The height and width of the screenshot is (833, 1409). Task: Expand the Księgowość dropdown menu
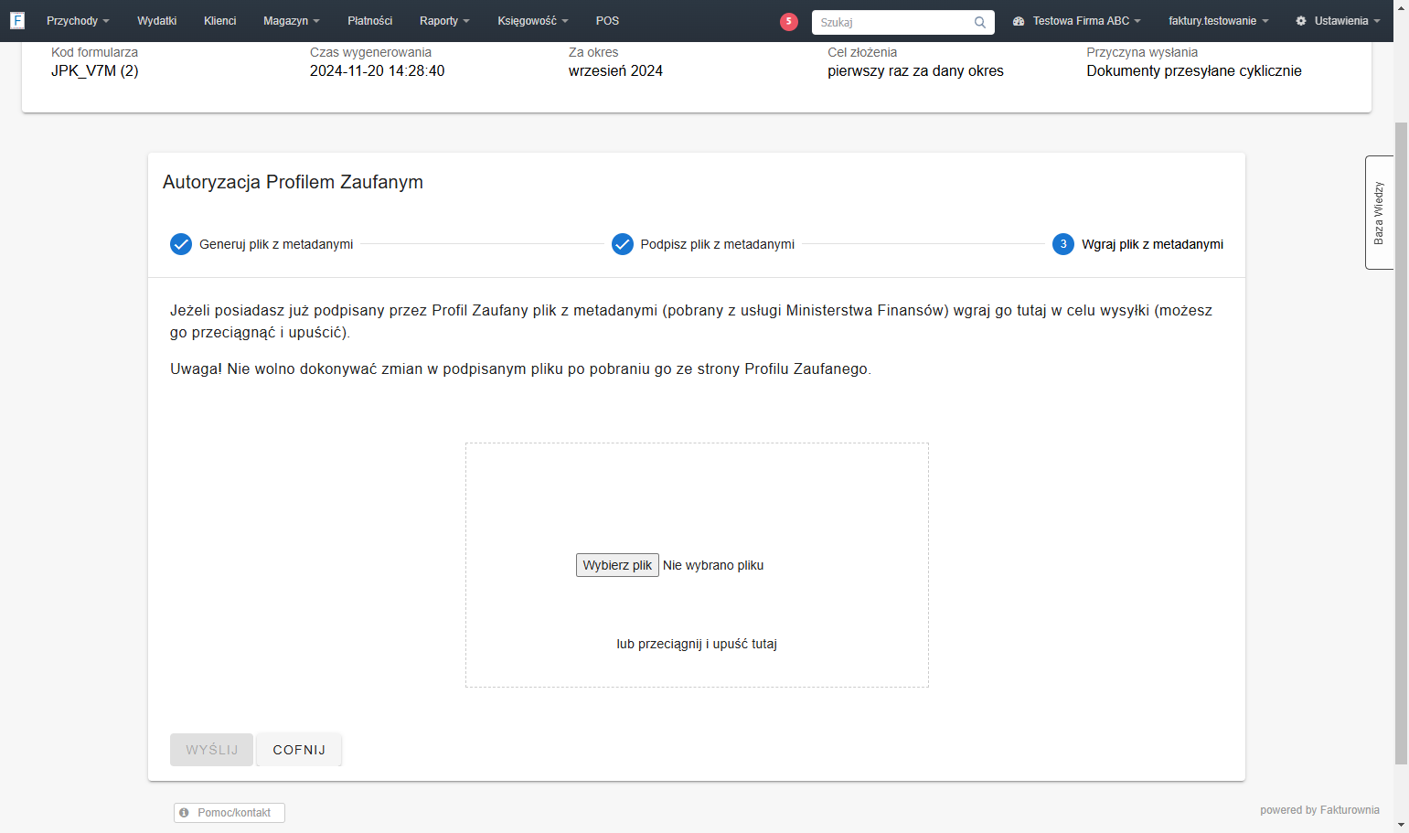tap(533, 21)
